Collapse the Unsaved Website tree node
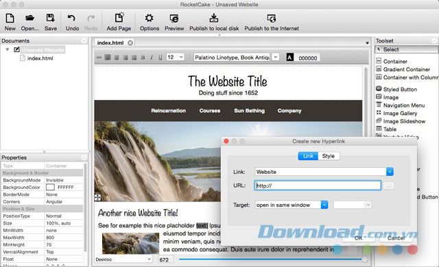Viewport: 439px width, 267px height. (8, 50)
